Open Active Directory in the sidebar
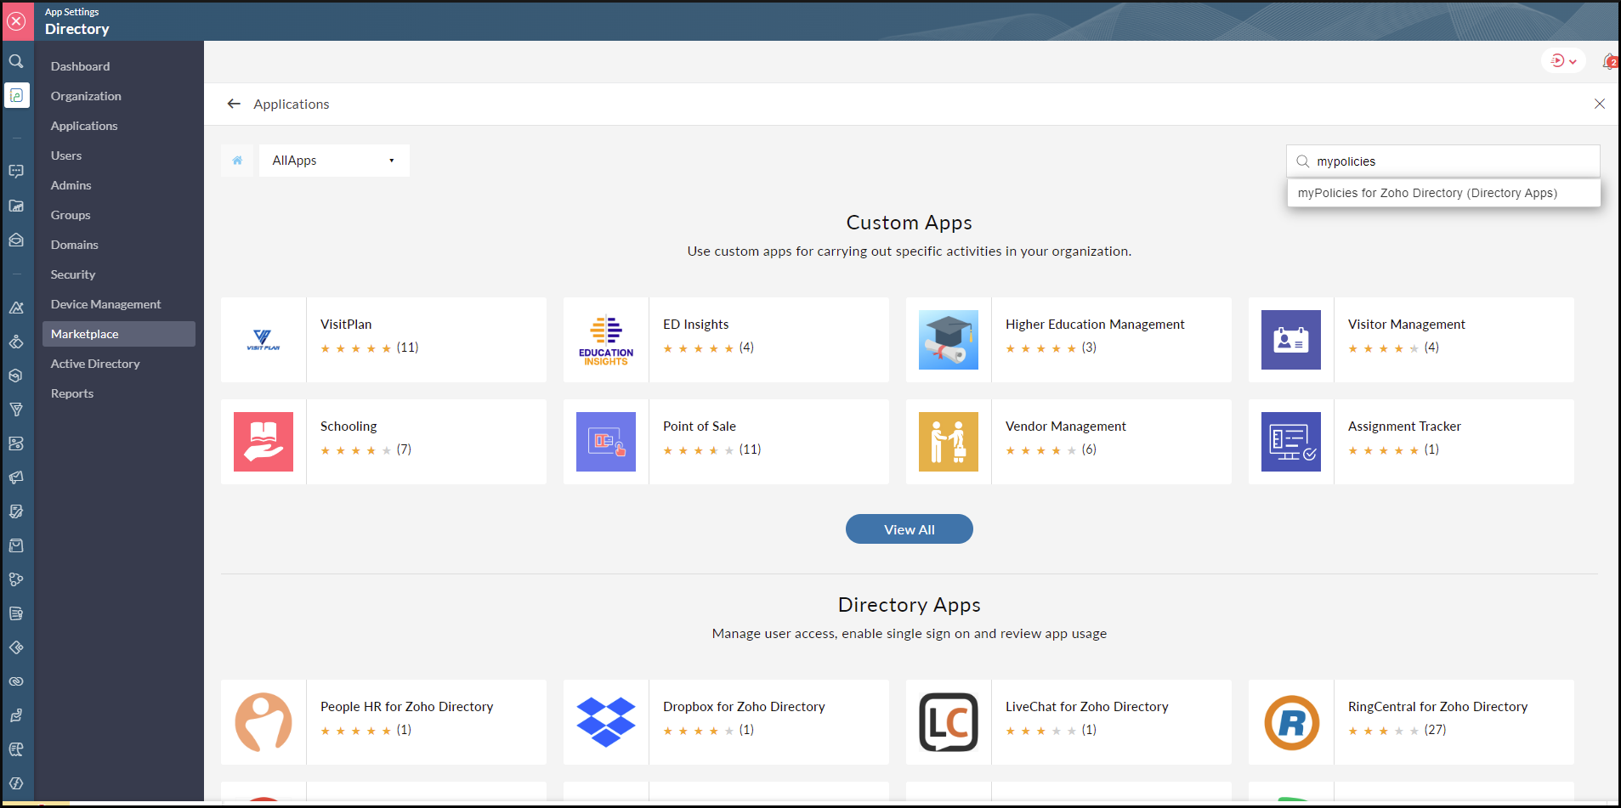 pos(95,364)
